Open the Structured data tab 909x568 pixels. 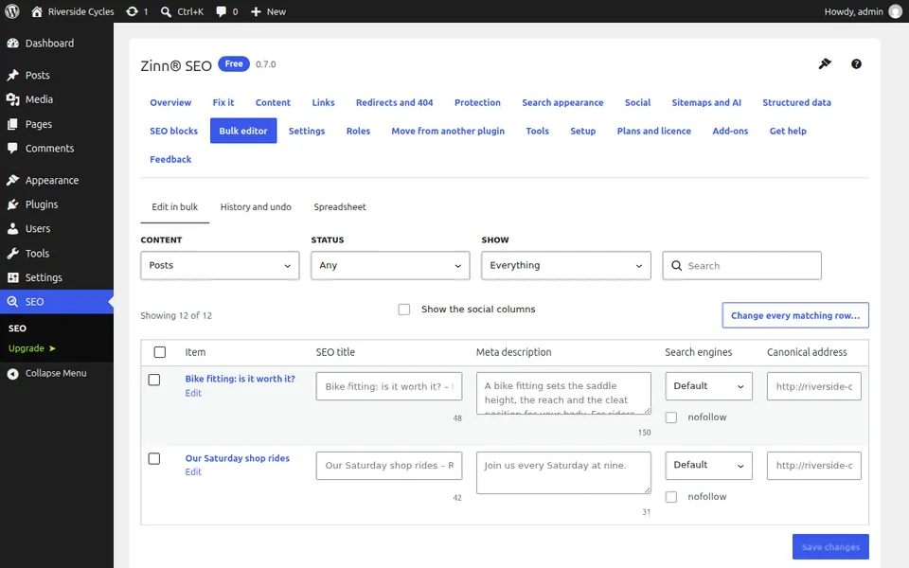(x=796, y=102)
